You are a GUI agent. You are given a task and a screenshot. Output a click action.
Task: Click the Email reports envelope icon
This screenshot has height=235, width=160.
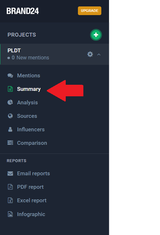pyautogui.click(x=10, y=173)
